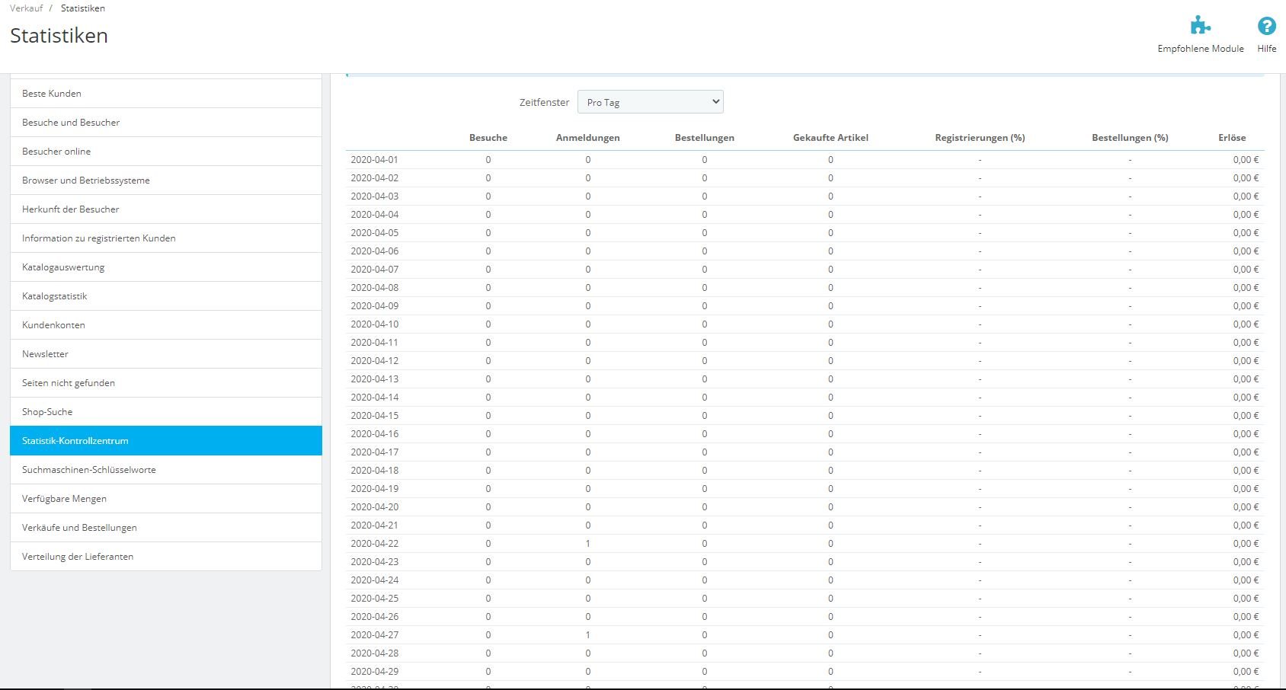
Task: Click the date 2020-04-01
Action: 374,160
